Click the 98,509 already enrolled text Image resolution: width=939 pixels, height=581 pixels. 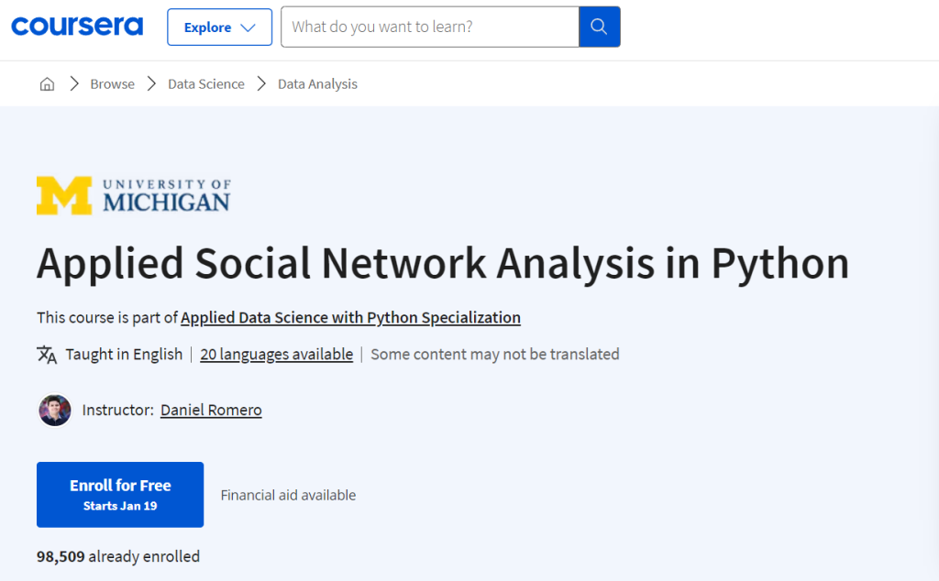[x=117, y=556]
